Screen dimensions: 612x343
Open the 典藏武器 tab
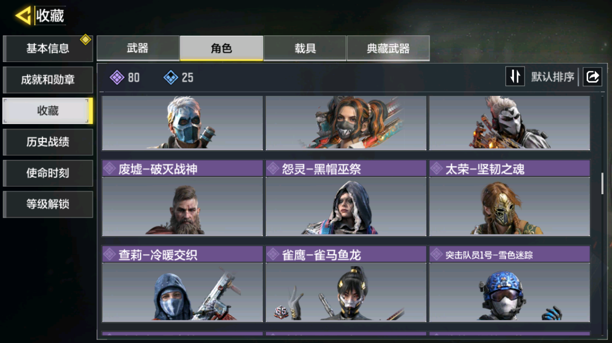(388, 48)
